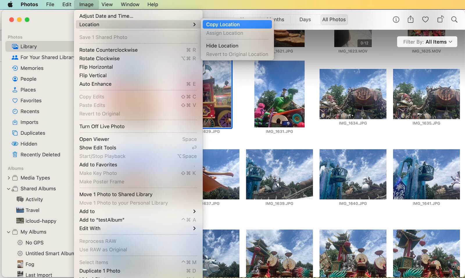
Task: Open the Last Import album
Action: (39, 275)
